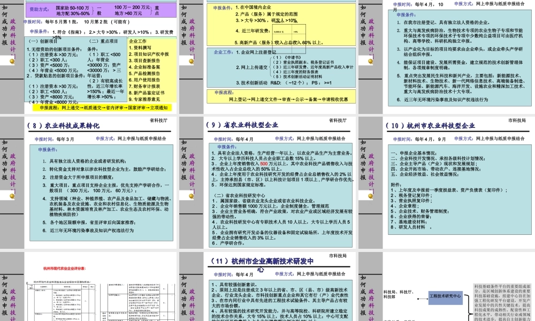Screen dimensions: 535x321
Task: Open slide 11 杭州市企业高新技术研发中心 thumbnail
Action: 269,287
